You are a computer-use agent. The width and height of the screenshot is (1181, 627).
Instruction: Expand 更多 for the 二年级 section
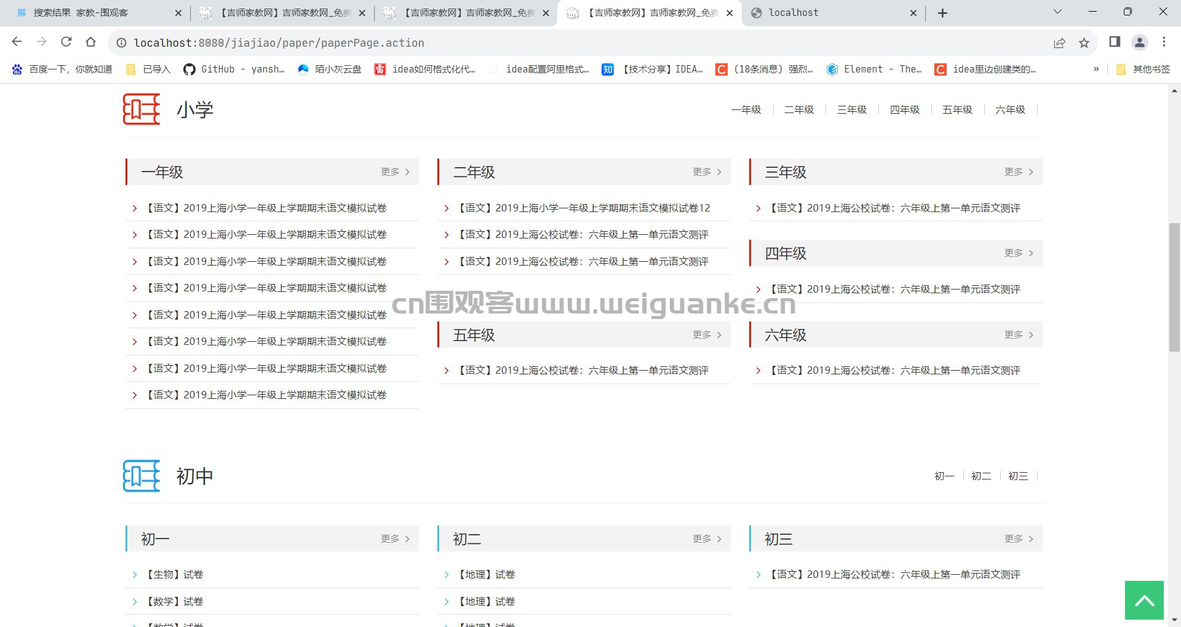[x=707, y=172]
